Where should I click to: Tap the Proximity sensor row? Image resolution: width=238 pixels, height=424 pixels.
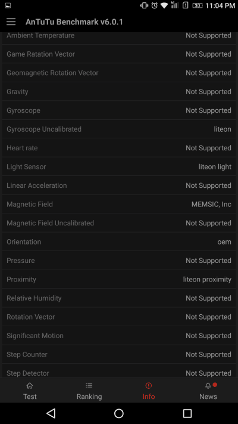pyautogui.click(x=119, y=279)
